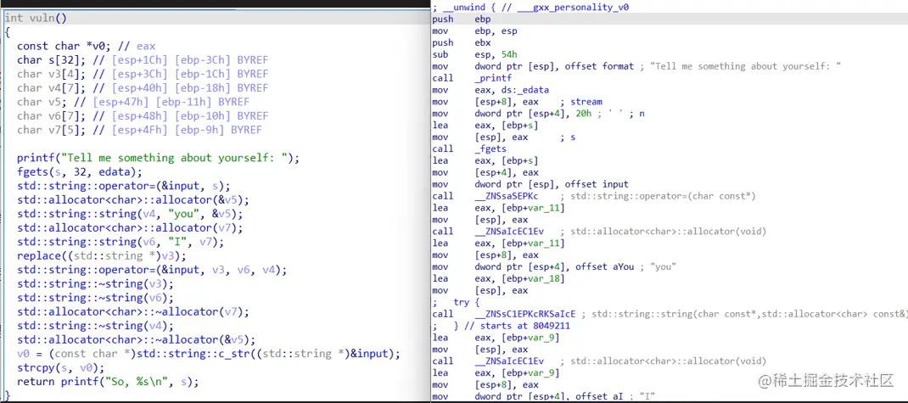Select the 'std::string::~string(v3);' line

[95, 283]
